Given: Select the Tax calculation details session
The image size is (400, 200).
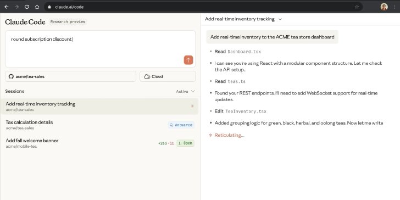Looking at the screenshot, I should click(x=100, y=125).
